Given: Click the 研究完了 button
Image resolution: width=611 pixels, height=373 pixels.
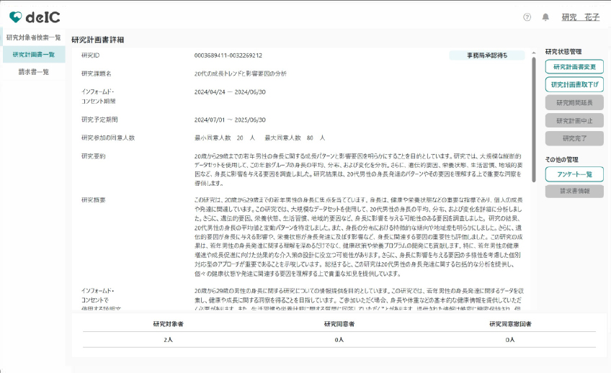Looking at the screenshot, I should (574, 138).
